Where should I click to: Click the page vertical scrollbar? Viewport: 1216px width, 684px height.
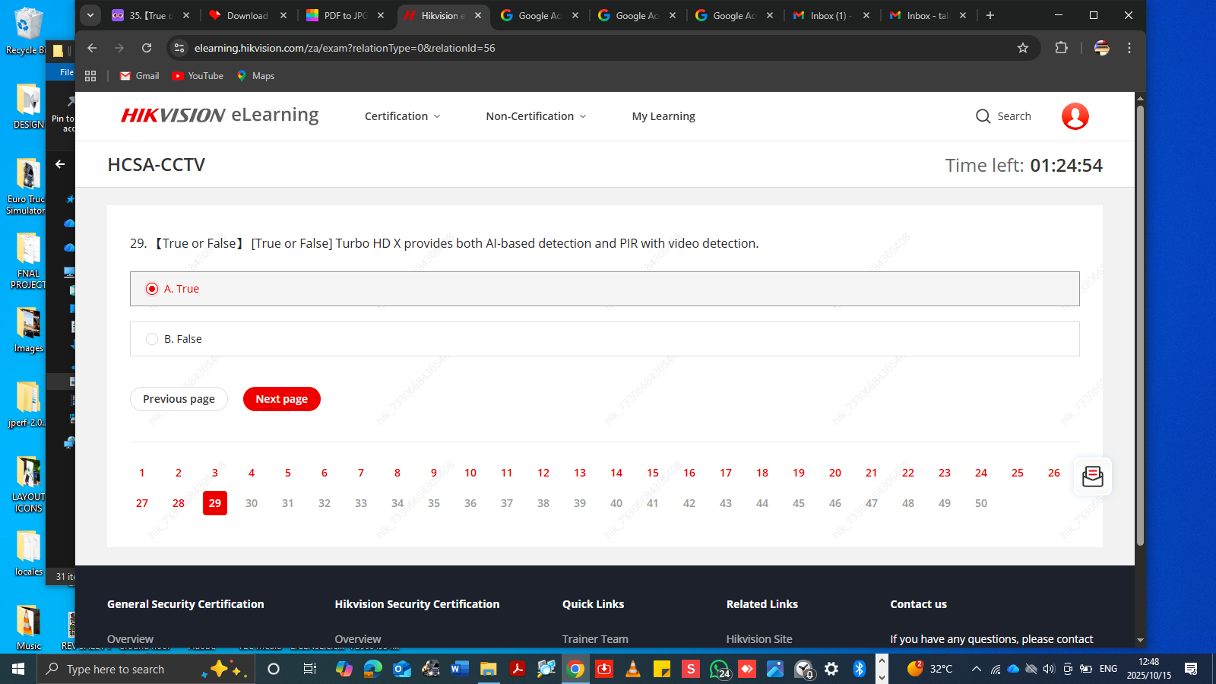click(1140, 325)
